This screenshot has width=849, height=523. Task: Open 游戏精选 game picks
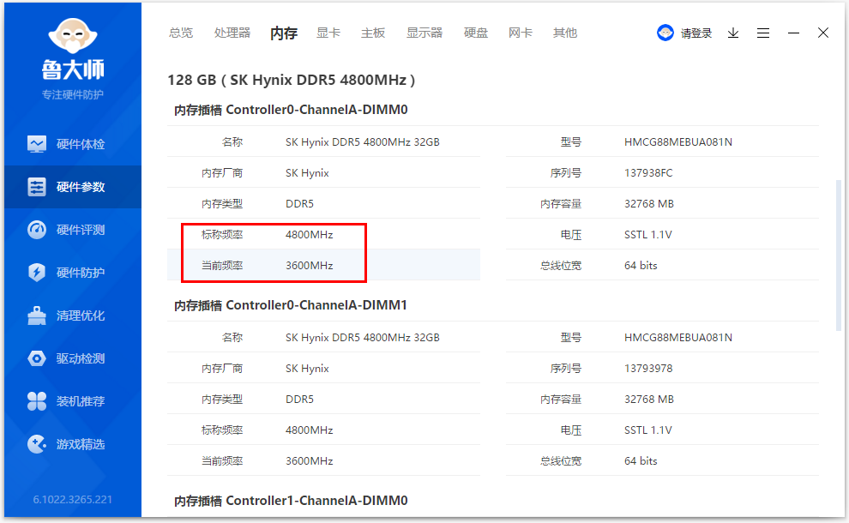(72, 443)
